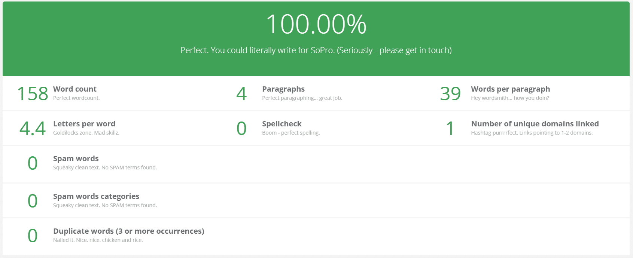Select the Words per paragraph label

tap(510, 89)
